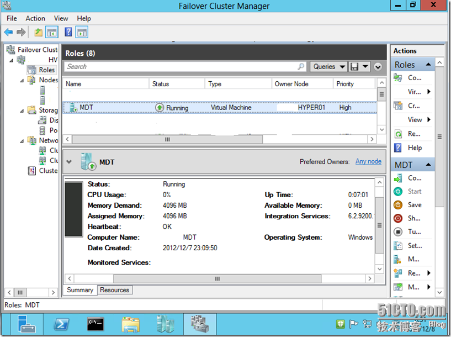
Task: Sort by the Priority column header
Action: click(354, 84)
